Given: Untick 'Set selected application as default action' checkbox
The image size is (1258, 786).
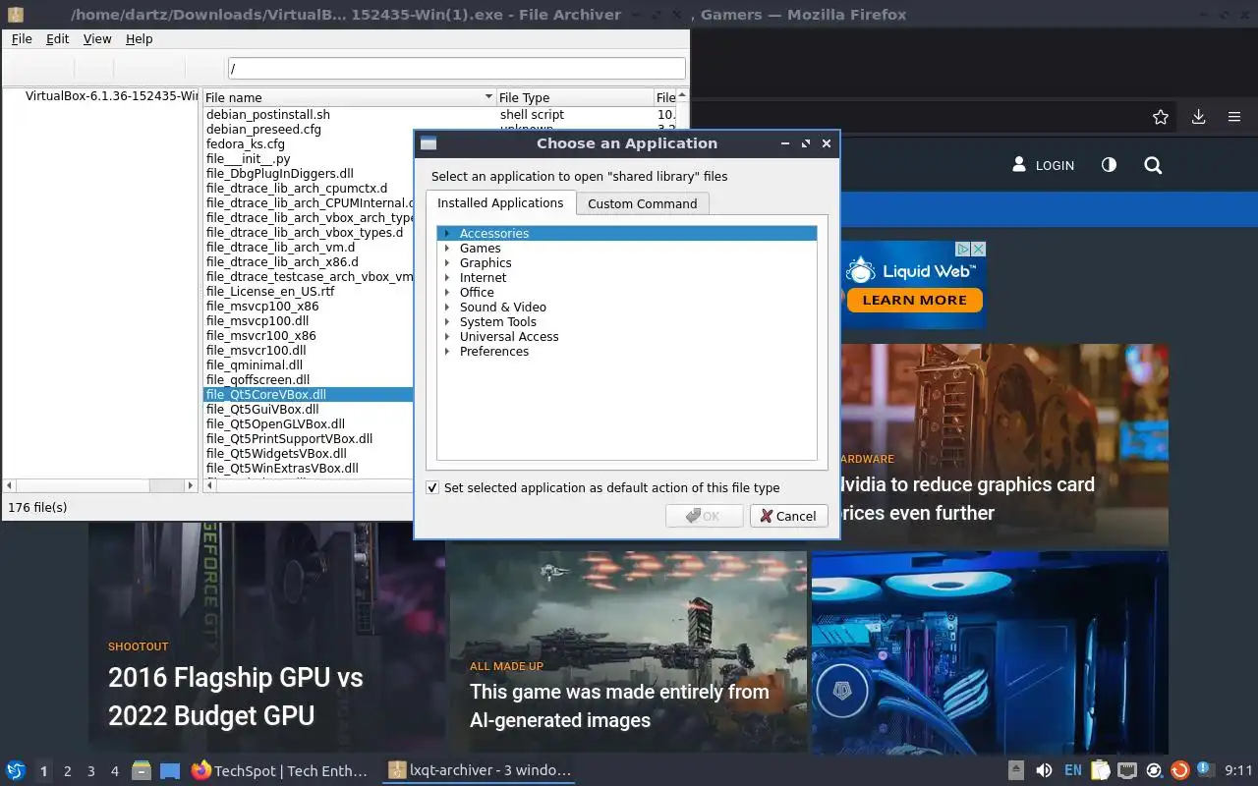Looking at the screenshot, I should [x=432, y=487].
